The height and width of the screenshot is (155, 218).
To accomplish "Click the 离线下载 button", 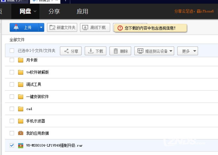I will 95,27.
